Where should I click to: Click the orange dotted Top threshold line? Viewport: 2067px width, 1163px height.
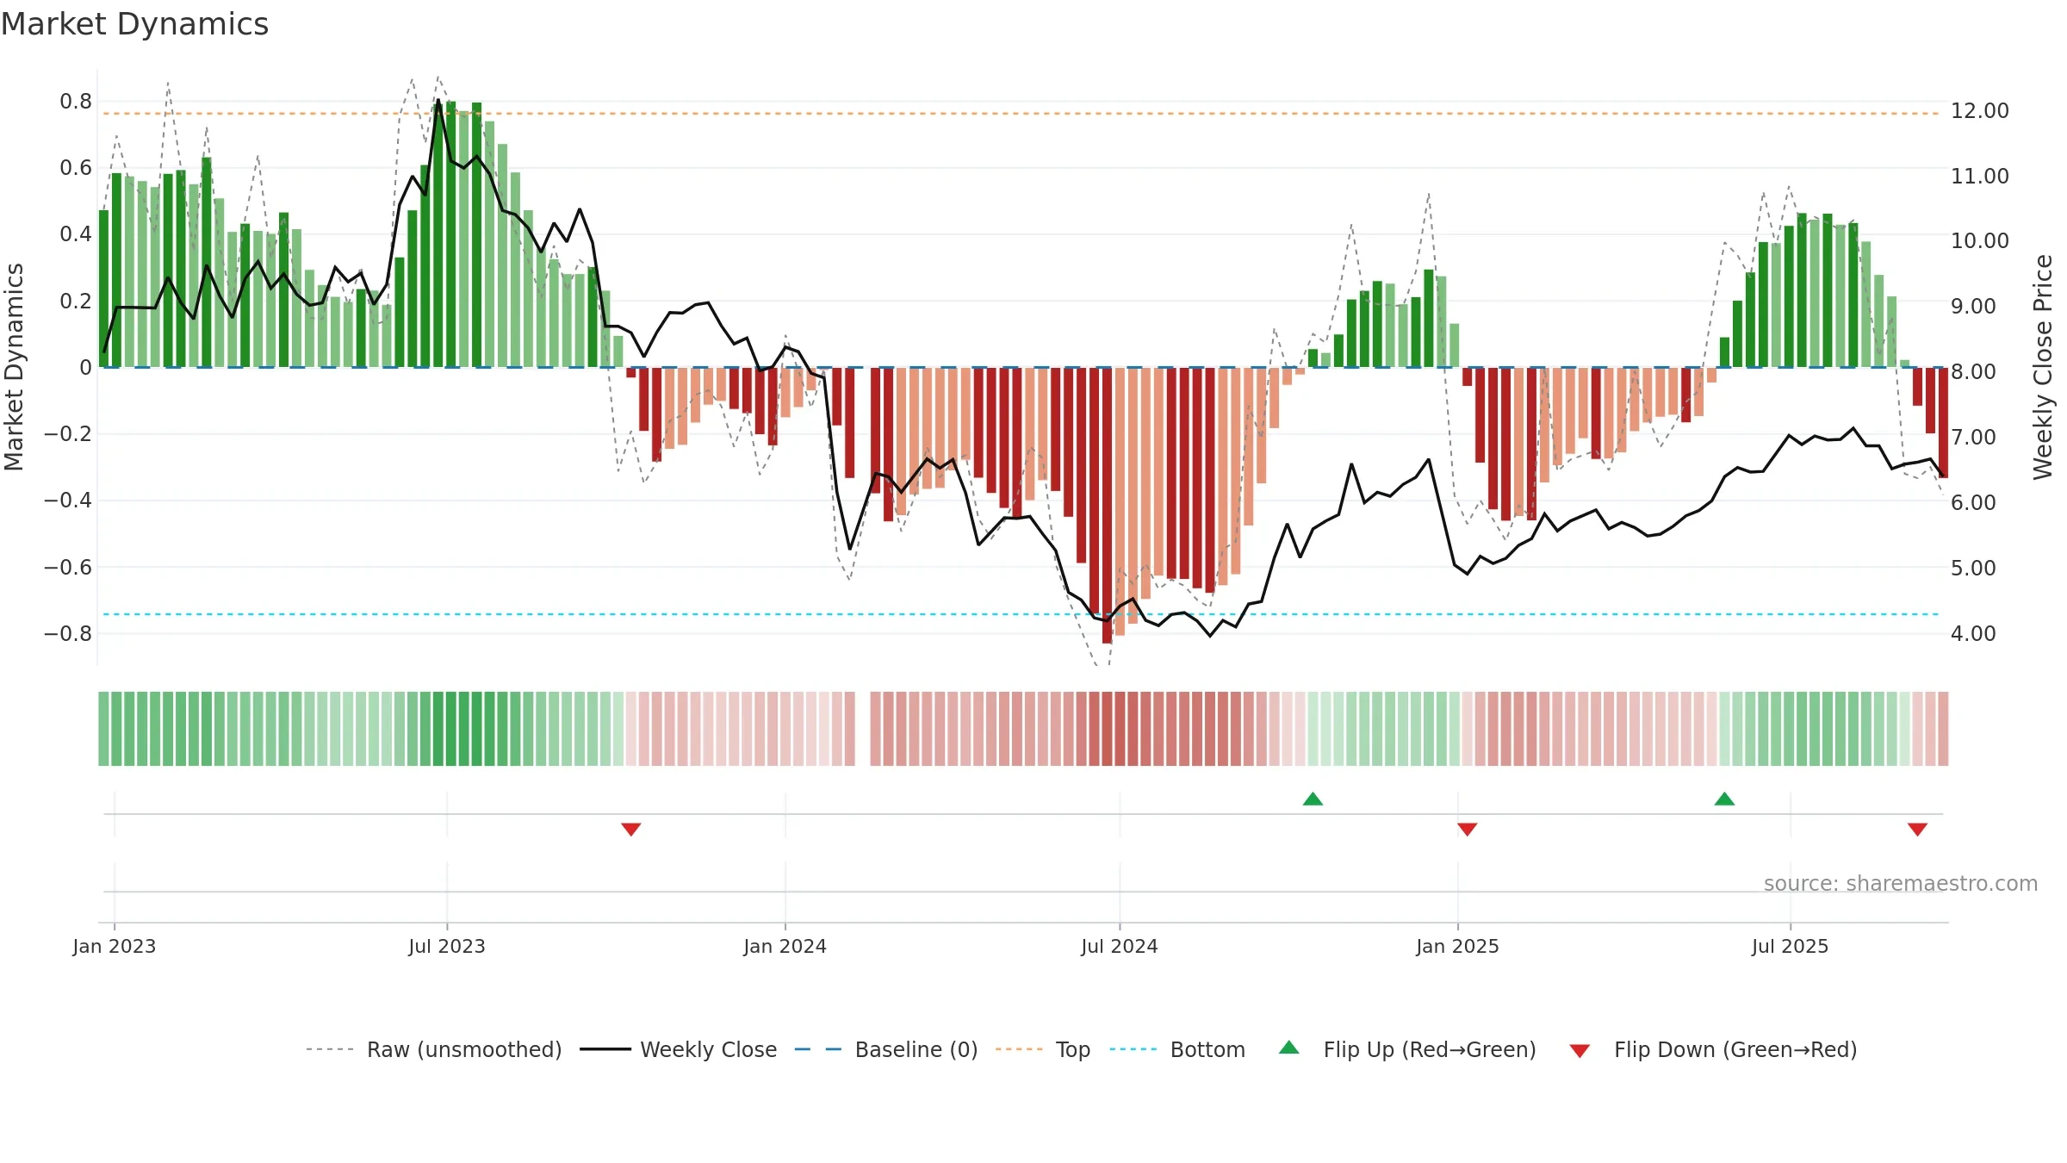(x=1021, y=114)
